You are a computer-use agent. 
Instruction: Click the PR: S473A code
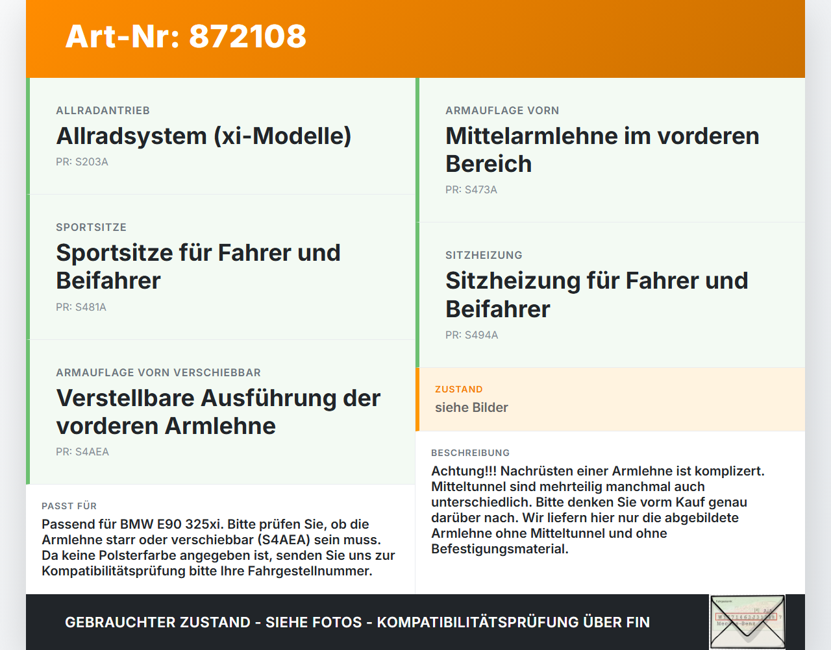[x=471, y=190]
